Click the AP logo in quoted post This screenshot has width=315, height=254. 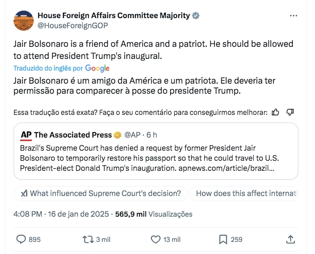(x=26, y=135)
